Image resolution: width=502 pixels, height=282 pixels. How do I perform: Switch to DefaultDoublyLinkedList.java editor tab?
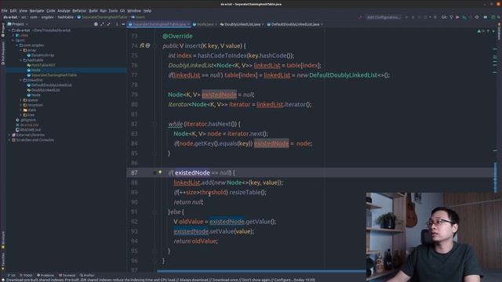(x=295, y=24)
